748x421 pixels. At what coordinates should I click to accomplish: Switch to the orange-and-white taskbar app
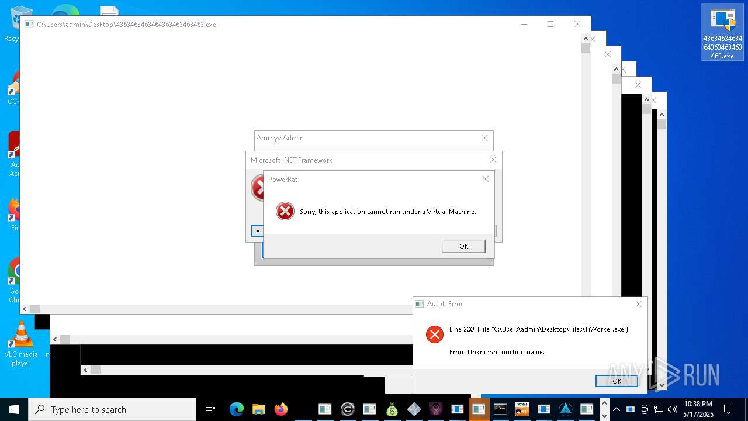522,409
